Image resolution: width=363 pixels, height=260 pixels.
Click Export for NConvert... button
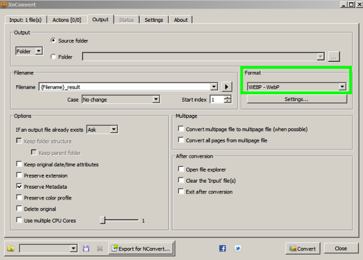(x=141, y=249)
